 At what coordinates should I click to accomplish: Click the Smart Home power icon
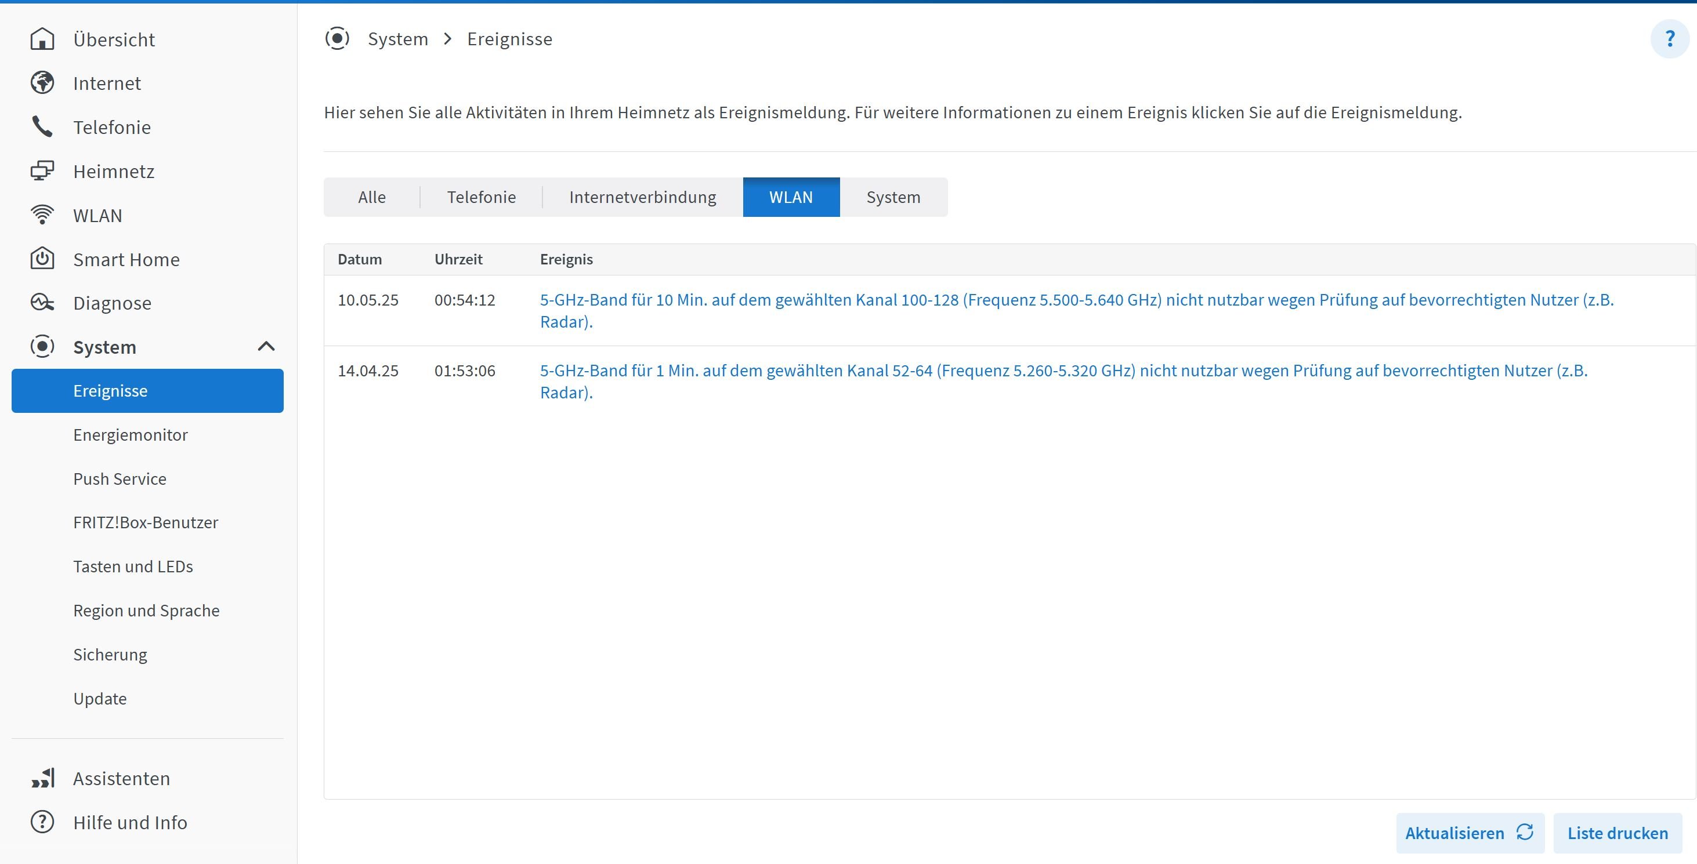(x=42, y=259)
